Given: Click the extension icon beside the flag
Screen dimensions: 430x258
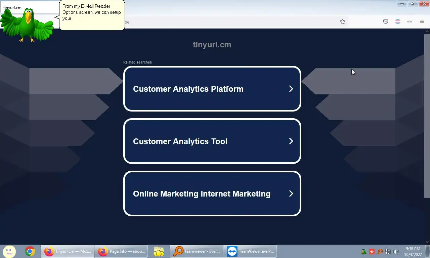Looking at the screenshot, I should 410,21.
